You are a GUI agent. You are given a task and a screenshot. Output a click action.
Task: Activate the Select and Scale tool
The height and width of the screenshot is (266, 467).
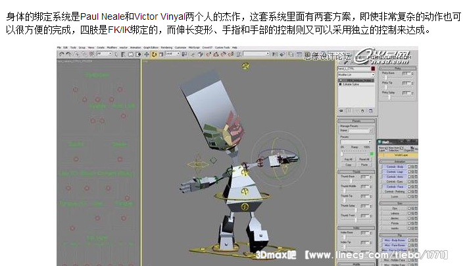pos(161,55)
